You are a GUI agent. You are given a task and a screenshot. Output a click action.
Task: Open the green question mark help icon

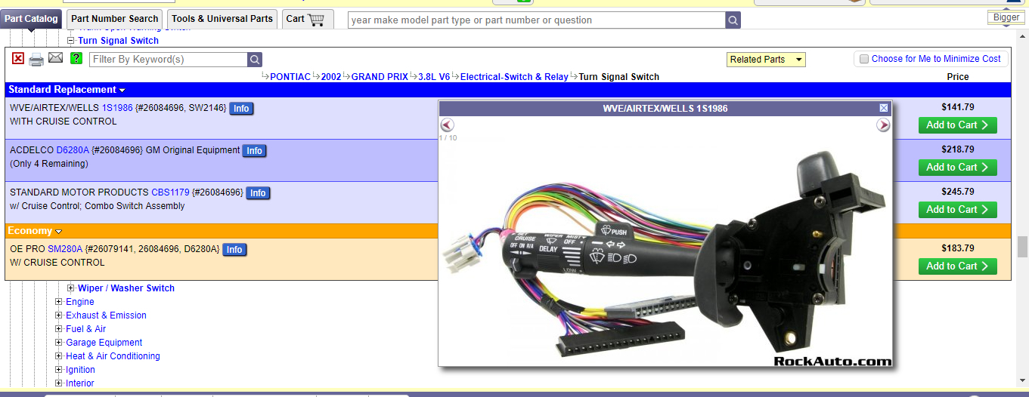[76, 58]
